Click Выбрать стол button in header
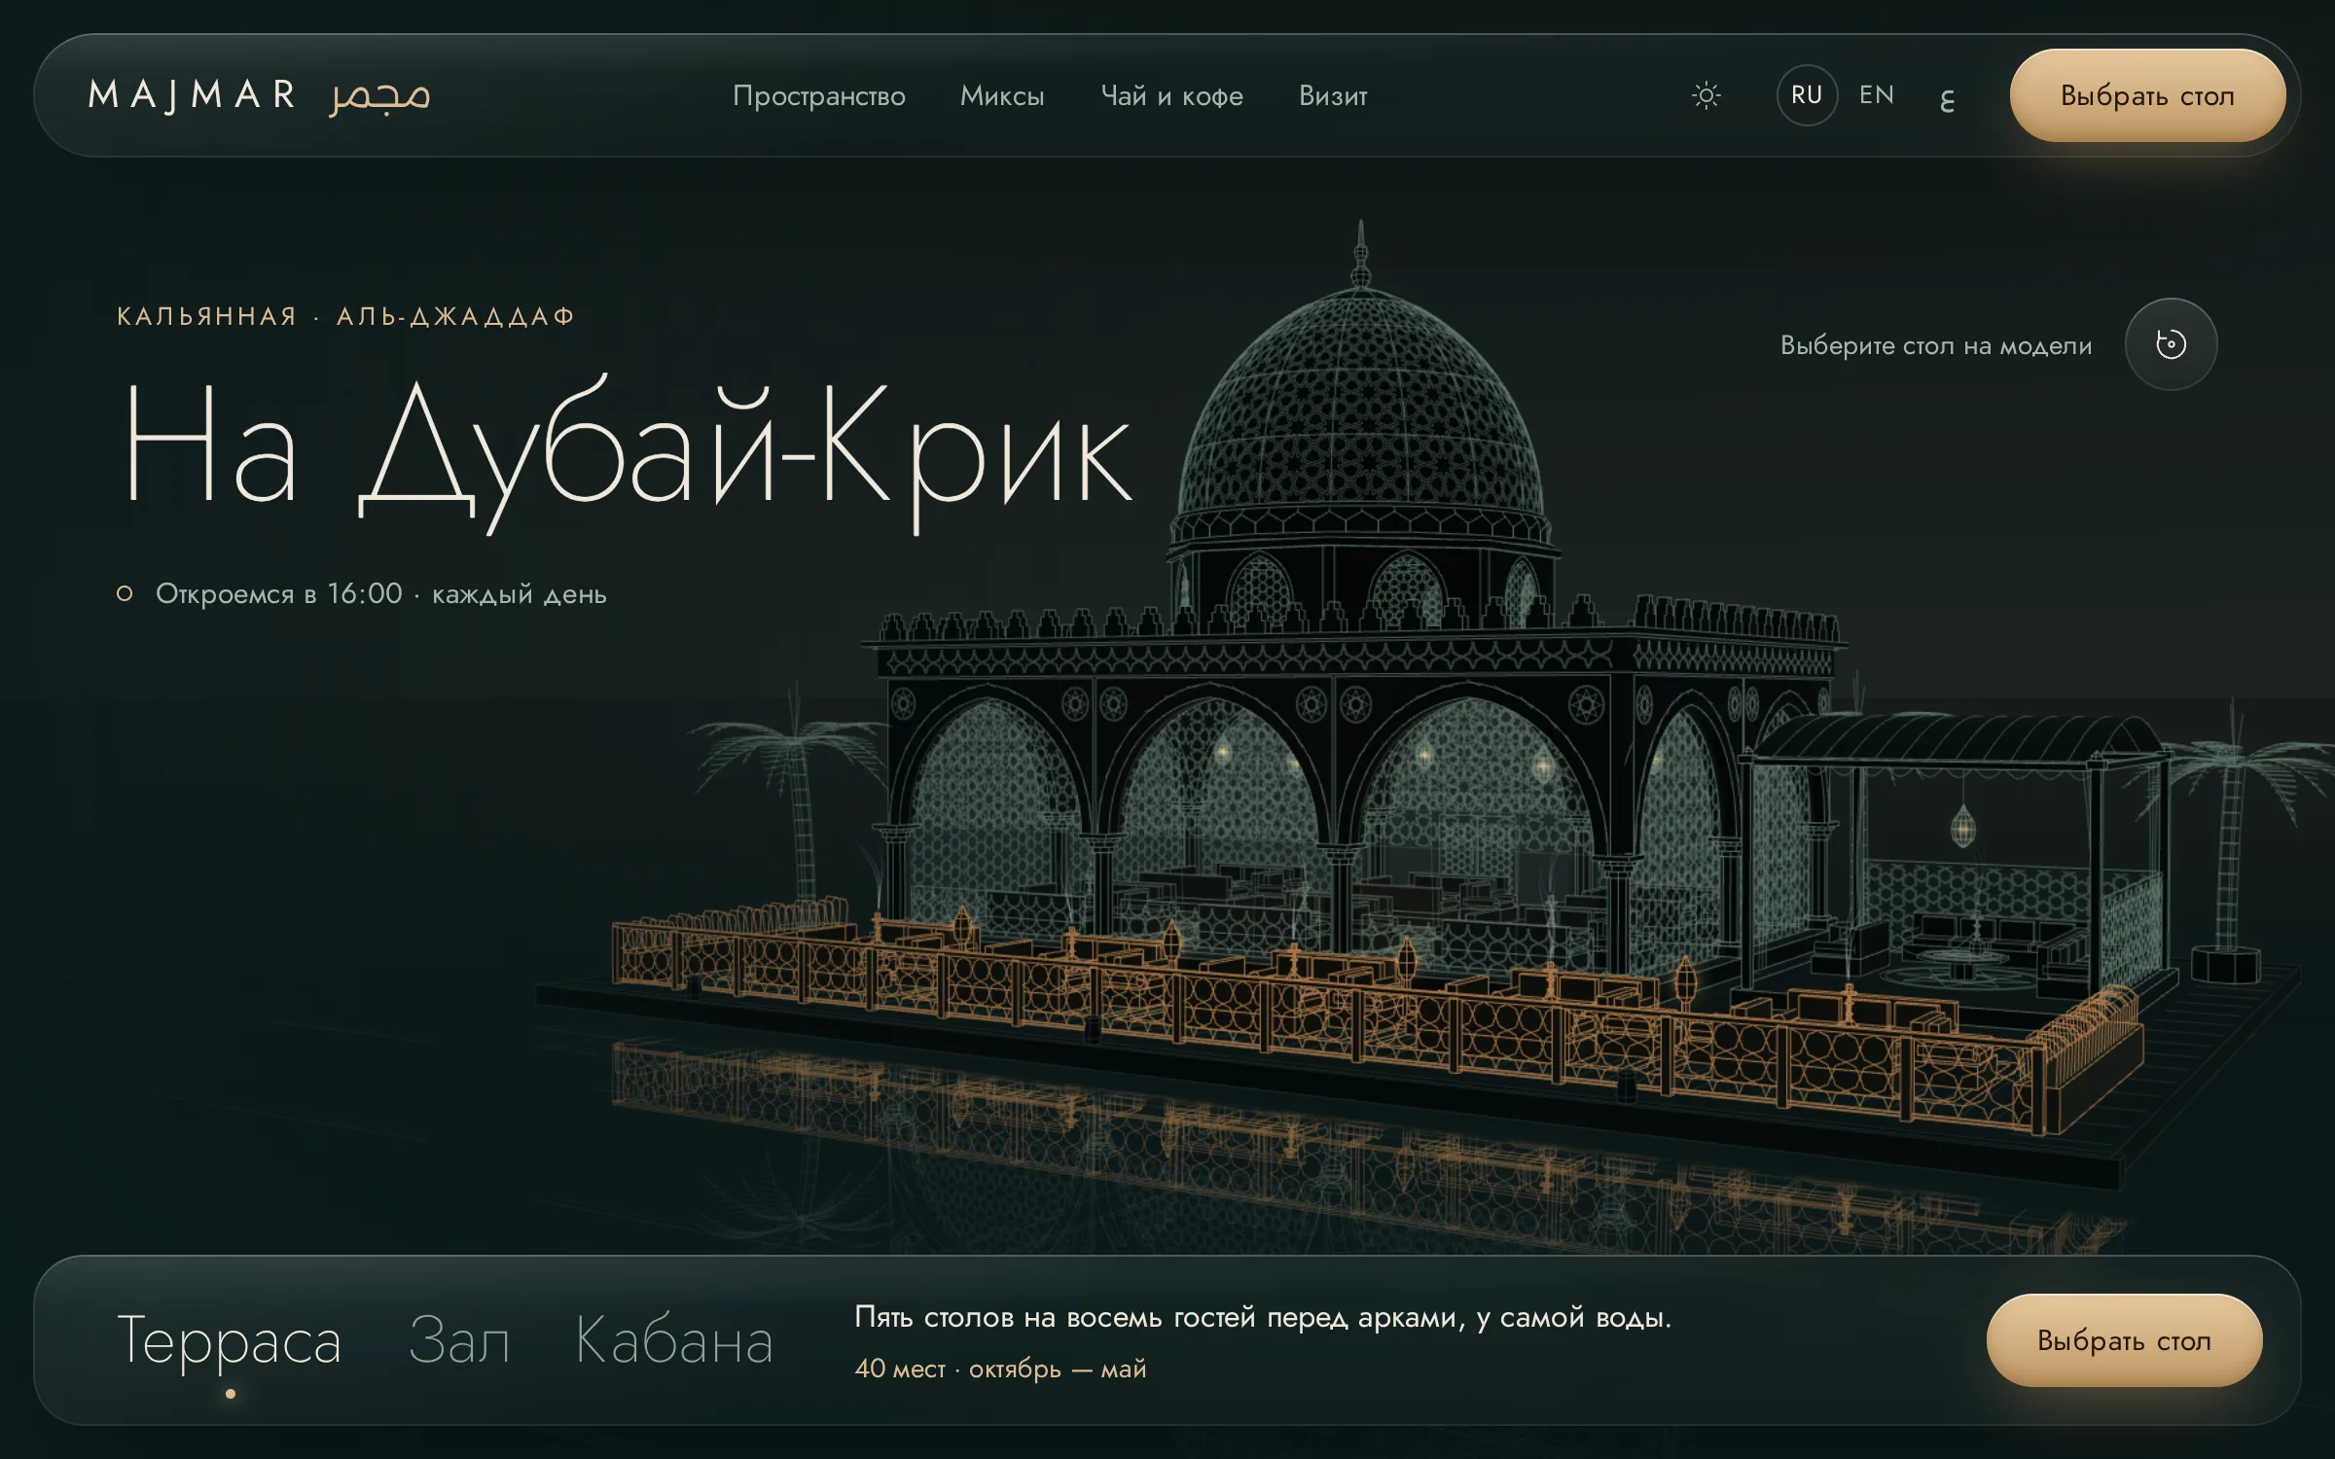 [x=2147, y=95]
